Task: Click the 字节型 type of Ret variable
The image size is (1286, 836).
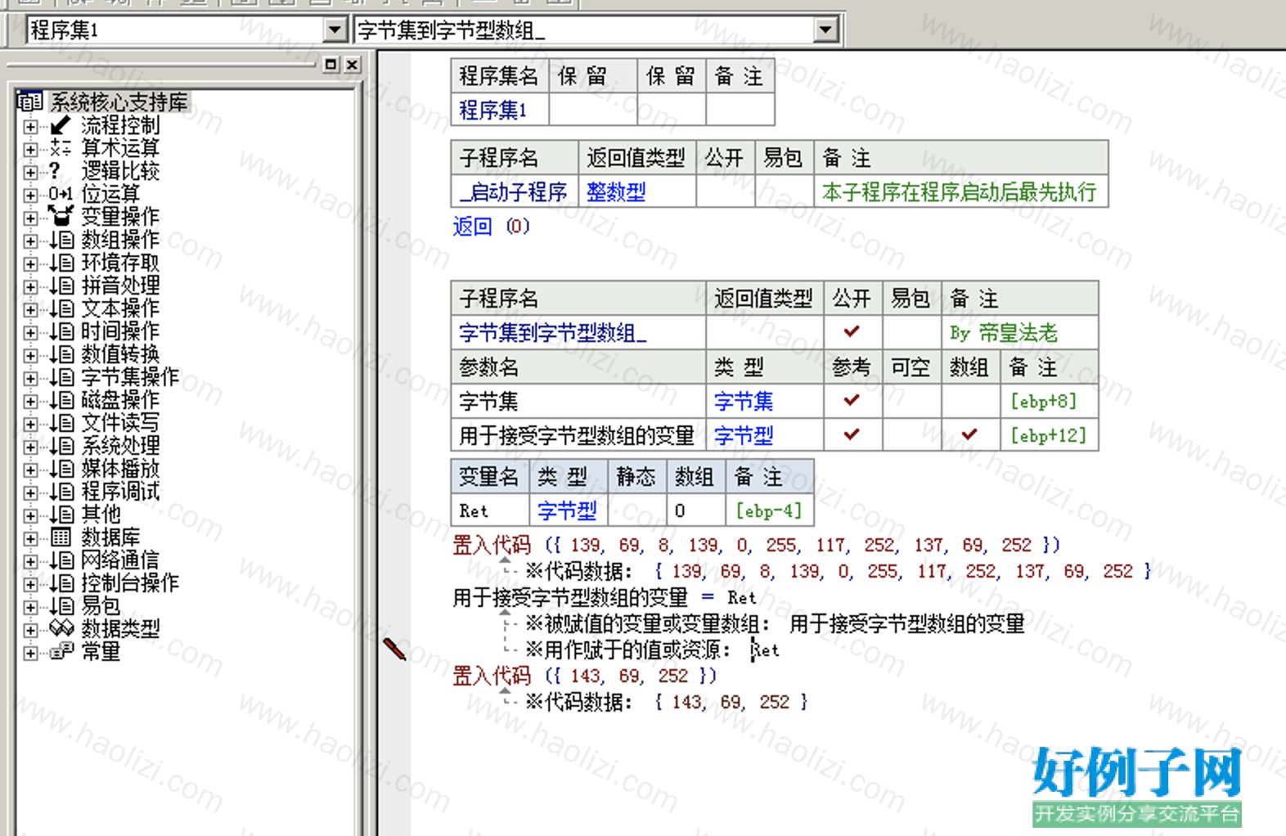Action: (x=569, y=510)
